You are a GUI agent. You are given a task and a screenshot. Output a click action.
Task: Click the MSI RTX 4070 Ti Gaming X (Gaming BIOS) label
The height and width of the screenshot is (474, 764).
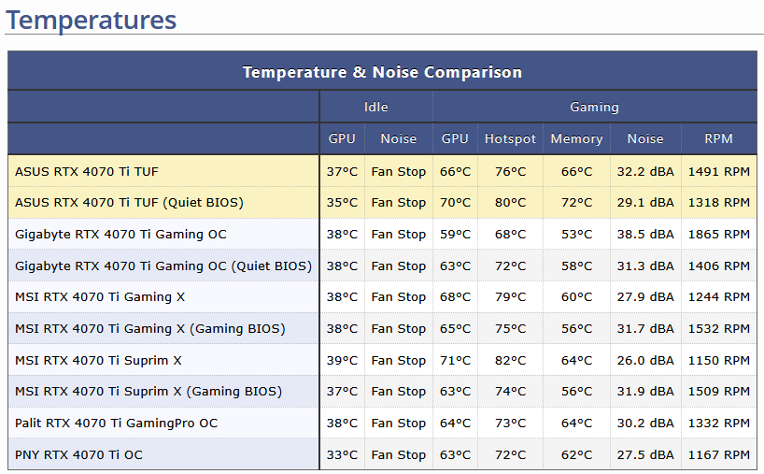149,328
